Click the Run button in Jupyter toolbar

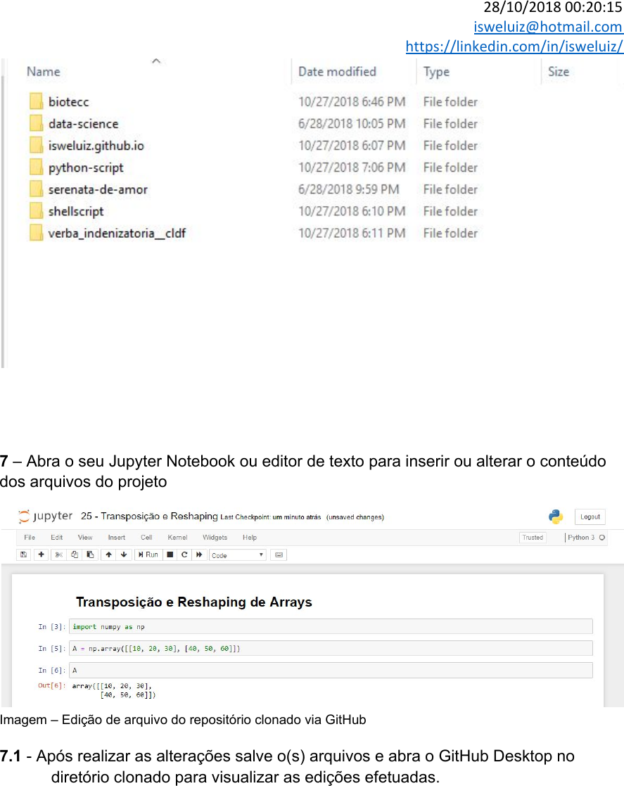[148, 554]
